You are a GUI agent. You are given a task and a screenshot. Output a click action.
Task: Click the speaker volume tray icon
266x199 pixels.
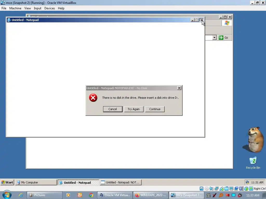240,195
